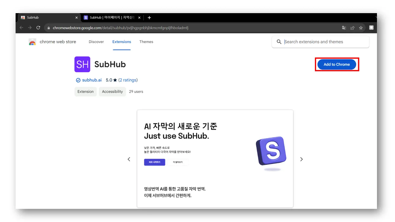Reload the current page
The height and width of the screenshot is (222, 395).
[x=38, y=28]
